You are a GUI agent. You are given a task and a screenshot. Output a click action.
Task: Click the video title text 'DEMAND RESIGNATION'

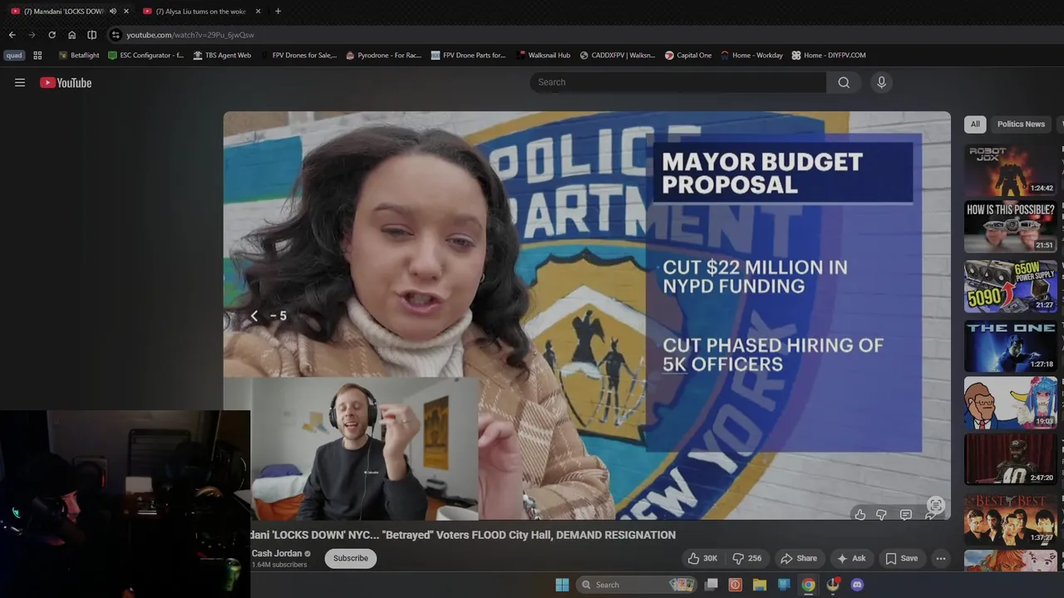tap(616, 535)
